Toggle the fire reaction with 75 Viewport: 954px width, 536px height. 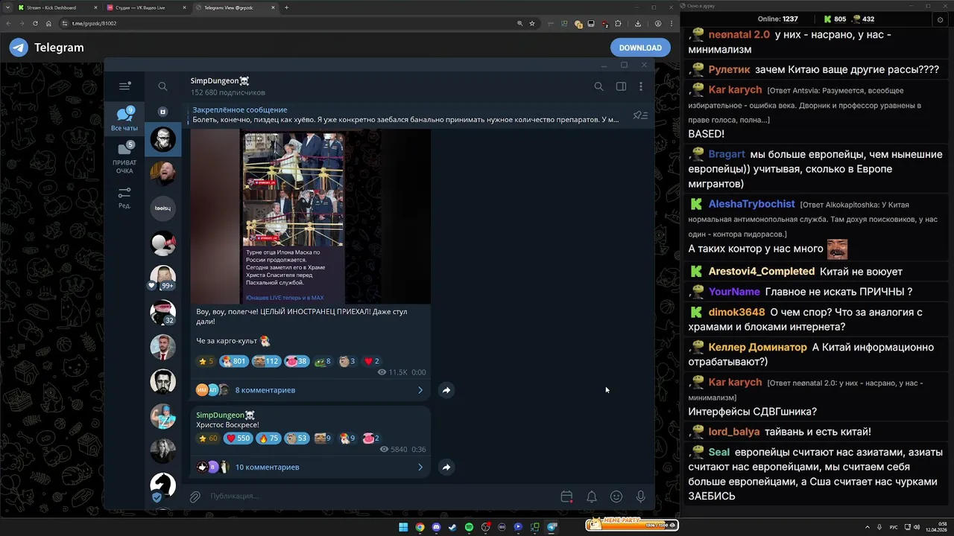pos(268,438)
